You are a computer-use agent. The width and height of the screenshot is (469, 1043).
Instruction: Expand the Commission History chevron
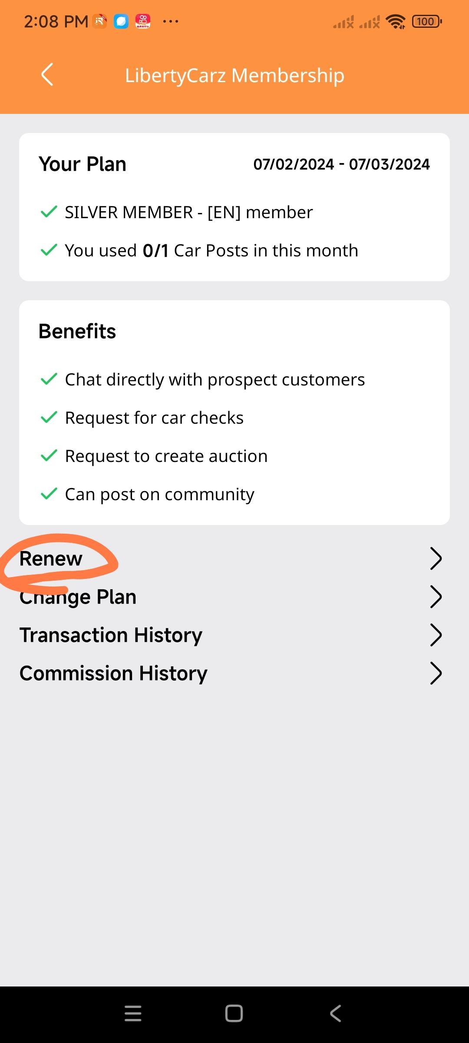tap(436, 673)
